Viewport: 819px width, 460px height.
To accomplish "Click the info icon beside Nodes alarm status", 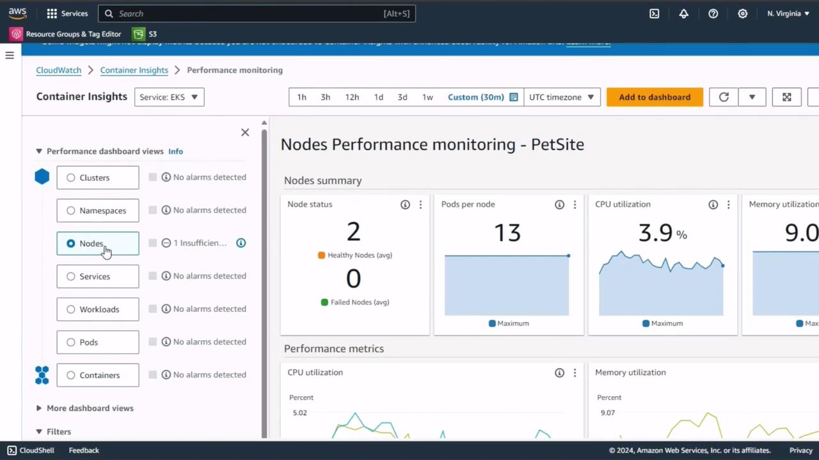I will click(x=241, y=243).
